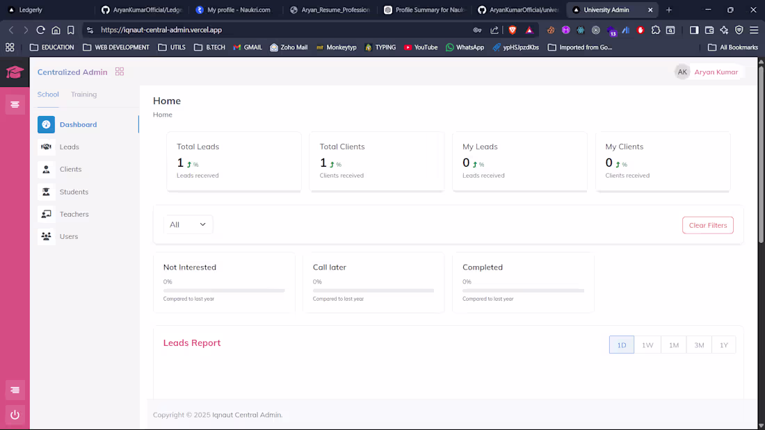765x430 pixels.
Task: Click the Total Leads stat card
Action: [234, 161]
